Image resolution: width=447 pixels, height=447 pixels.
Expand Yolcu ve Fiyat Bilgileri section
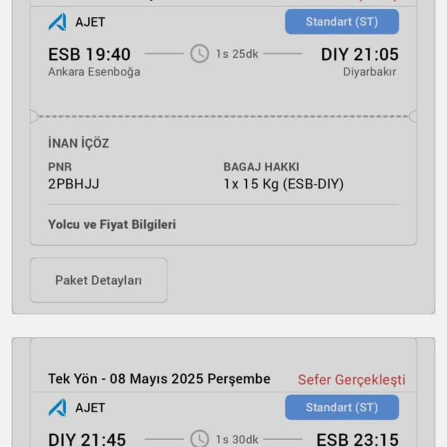112,224
